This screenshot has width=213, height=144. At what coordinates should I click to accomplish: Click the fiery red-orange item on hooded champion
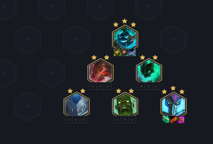173,120
